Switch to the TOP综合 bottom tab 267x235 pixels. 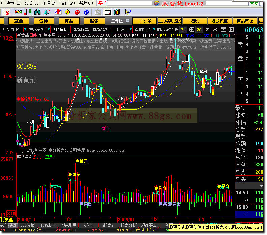click(x=48, y=225)
